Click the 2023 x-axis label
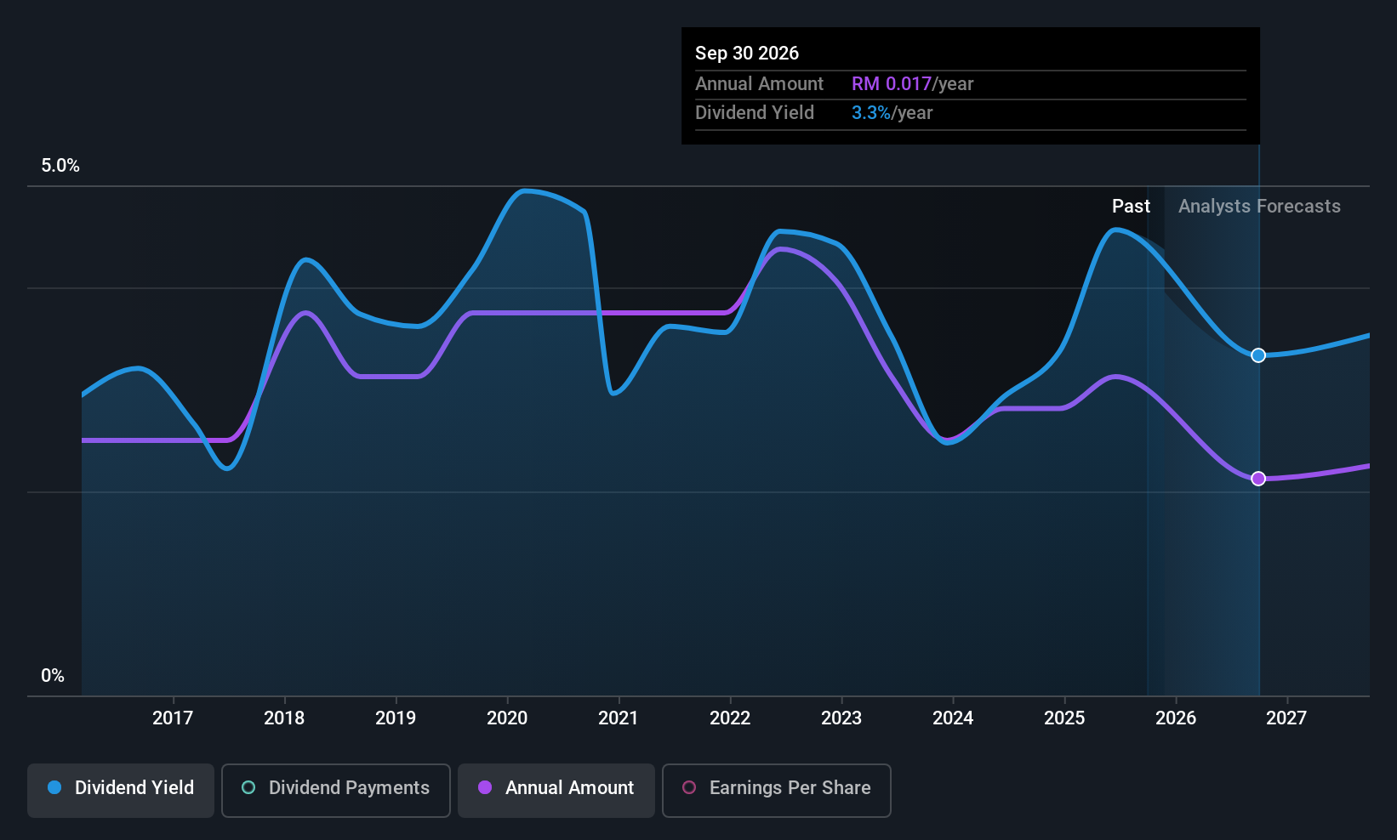Viewport: 1397px width, 840px height. 841,718
